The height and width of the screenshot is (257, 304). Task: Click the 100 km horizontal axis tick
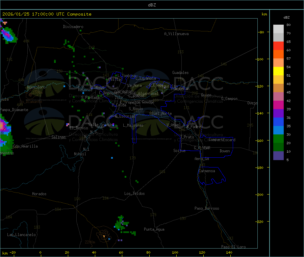pos(175,252)
